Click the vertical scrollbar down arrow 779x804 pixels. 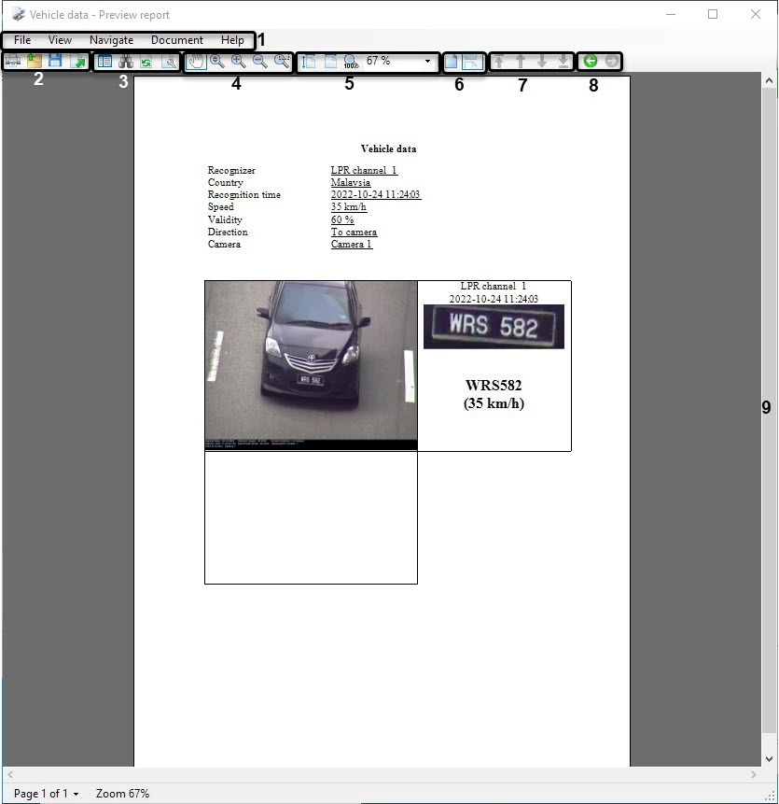click(768, 759)
